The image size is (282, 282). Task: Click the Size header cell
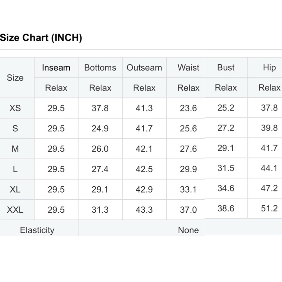point(15,78)
